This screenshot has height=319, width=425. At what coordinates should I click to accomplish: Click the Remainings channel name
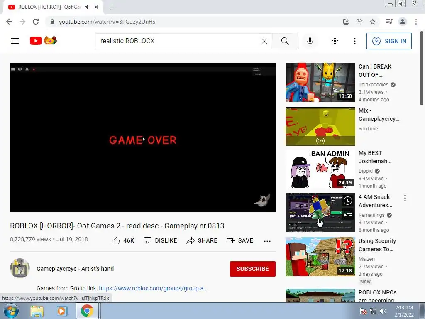point(371,215)
